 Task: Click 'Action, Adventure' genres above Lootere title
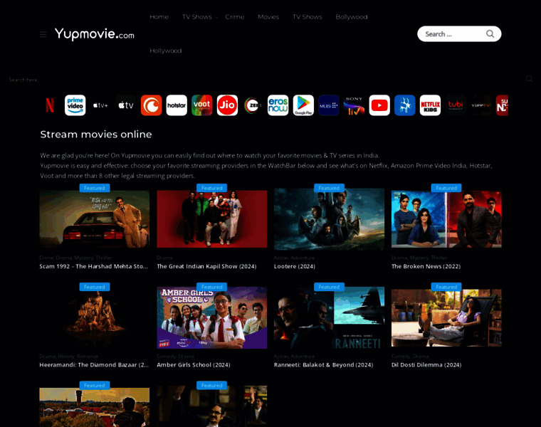(x=294, y=258)
